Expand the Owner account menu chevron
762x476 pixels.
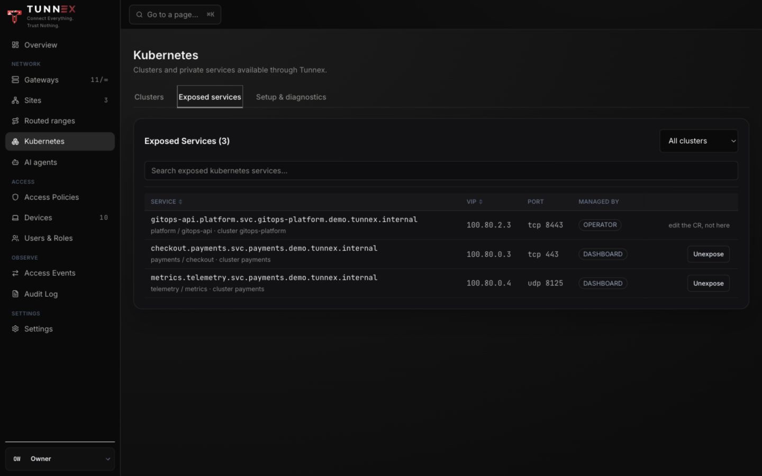tap(107, 459)
